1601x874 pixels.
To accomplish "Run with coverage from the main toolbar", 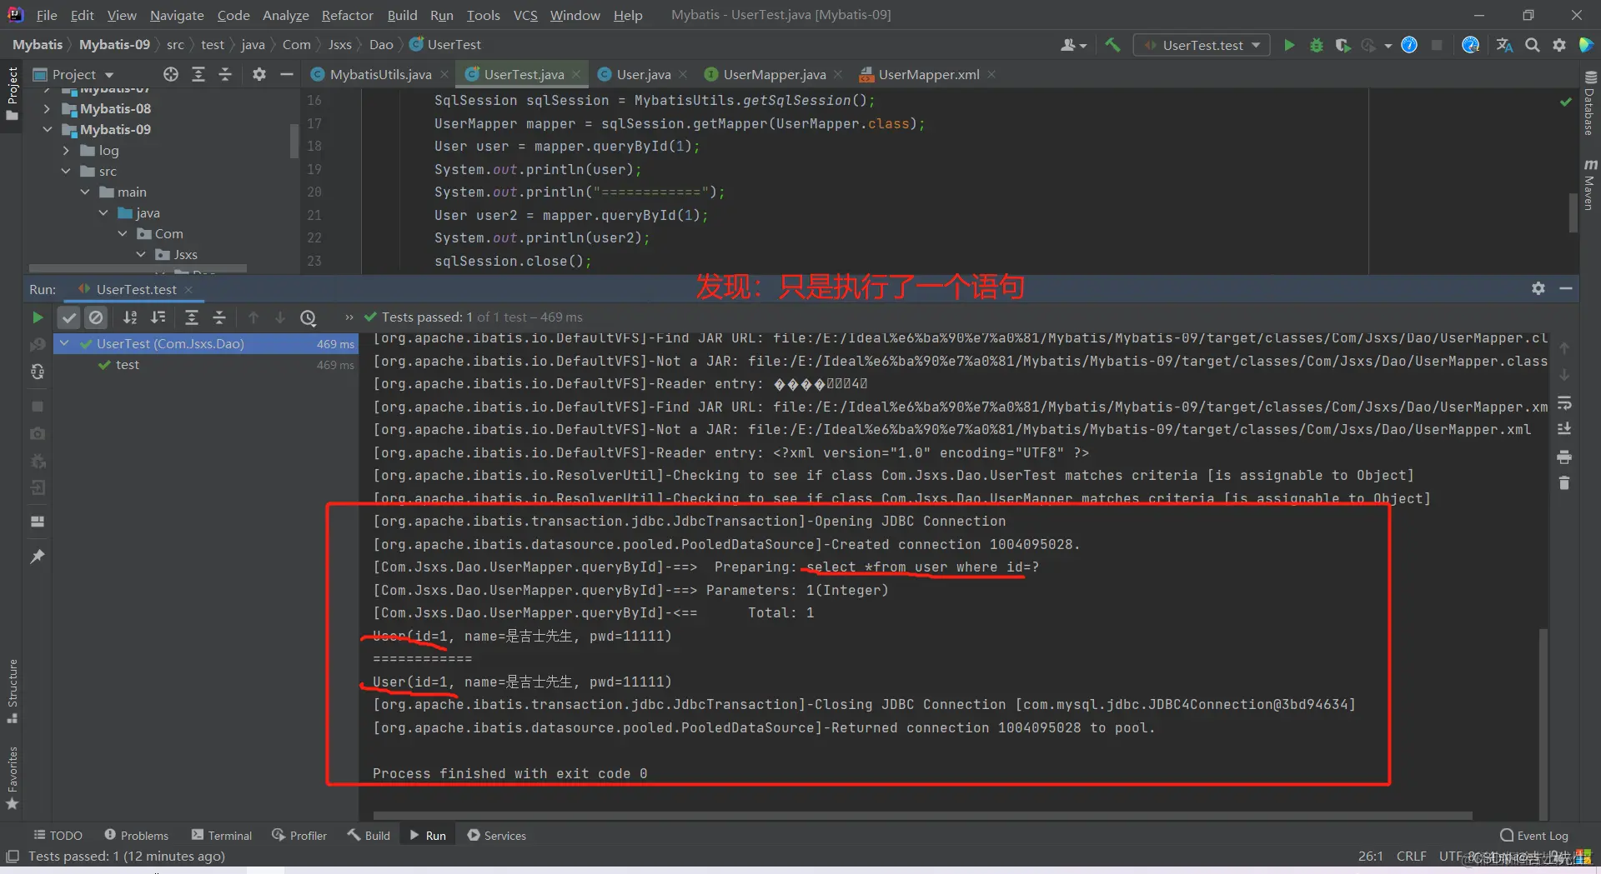I will (x=1343, y=45).
